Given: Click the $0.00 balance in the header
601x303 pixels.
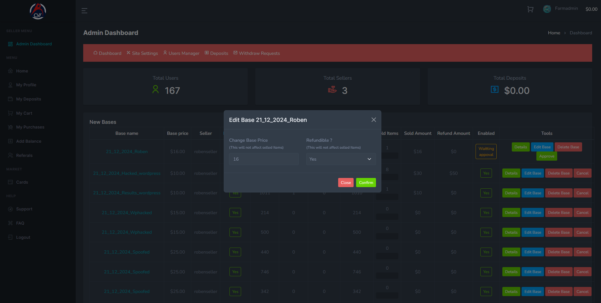Looking at the screenshot, I should coord(591,9).
